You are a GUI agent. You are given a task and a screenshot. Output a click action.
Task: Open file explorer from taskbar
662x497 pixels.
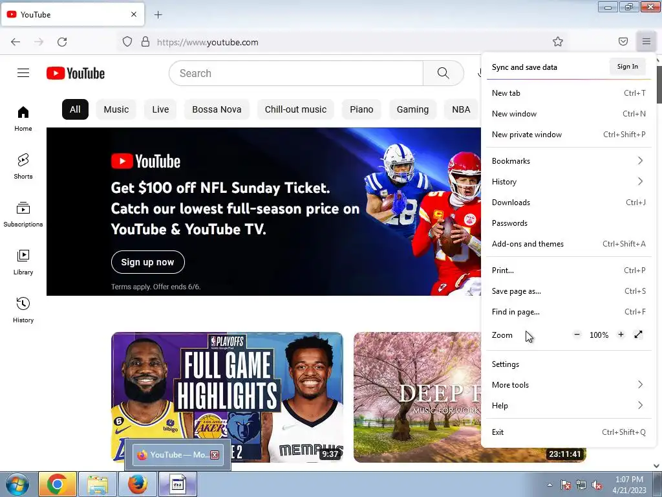(98, 484)
